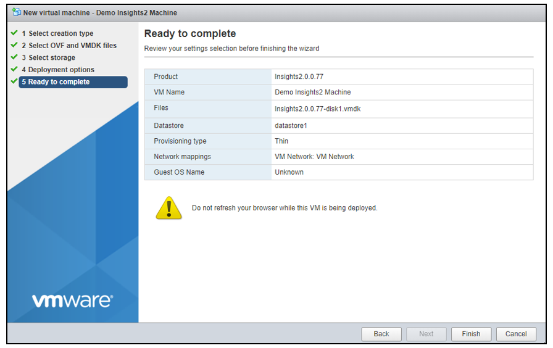Click the VM Name label cell

tap(208, 92)
